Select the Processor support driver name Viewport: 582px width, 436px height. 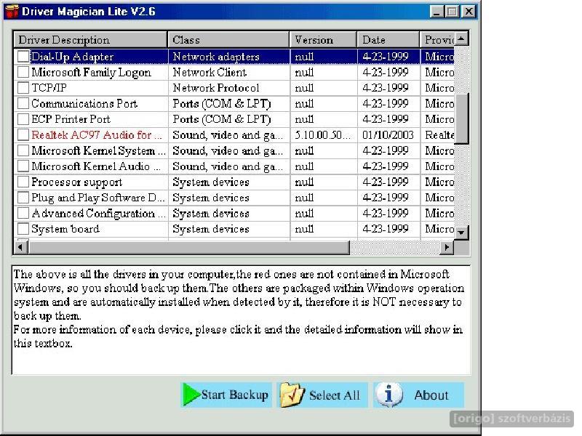point(77,182)
